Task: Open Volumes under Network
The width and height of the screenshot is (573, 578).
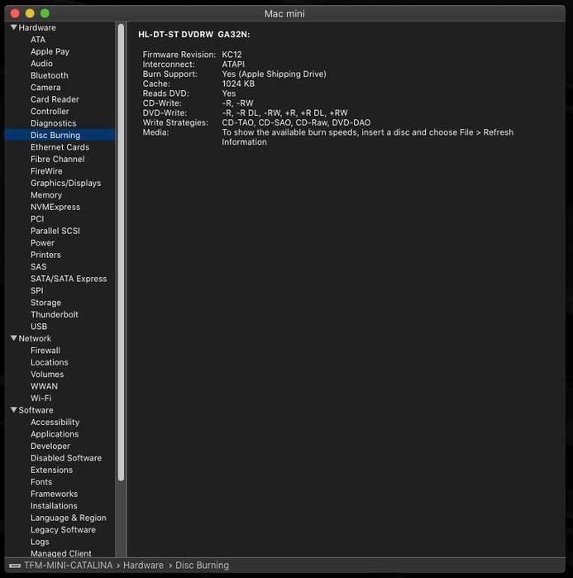Action: click(x=47, y=374)
